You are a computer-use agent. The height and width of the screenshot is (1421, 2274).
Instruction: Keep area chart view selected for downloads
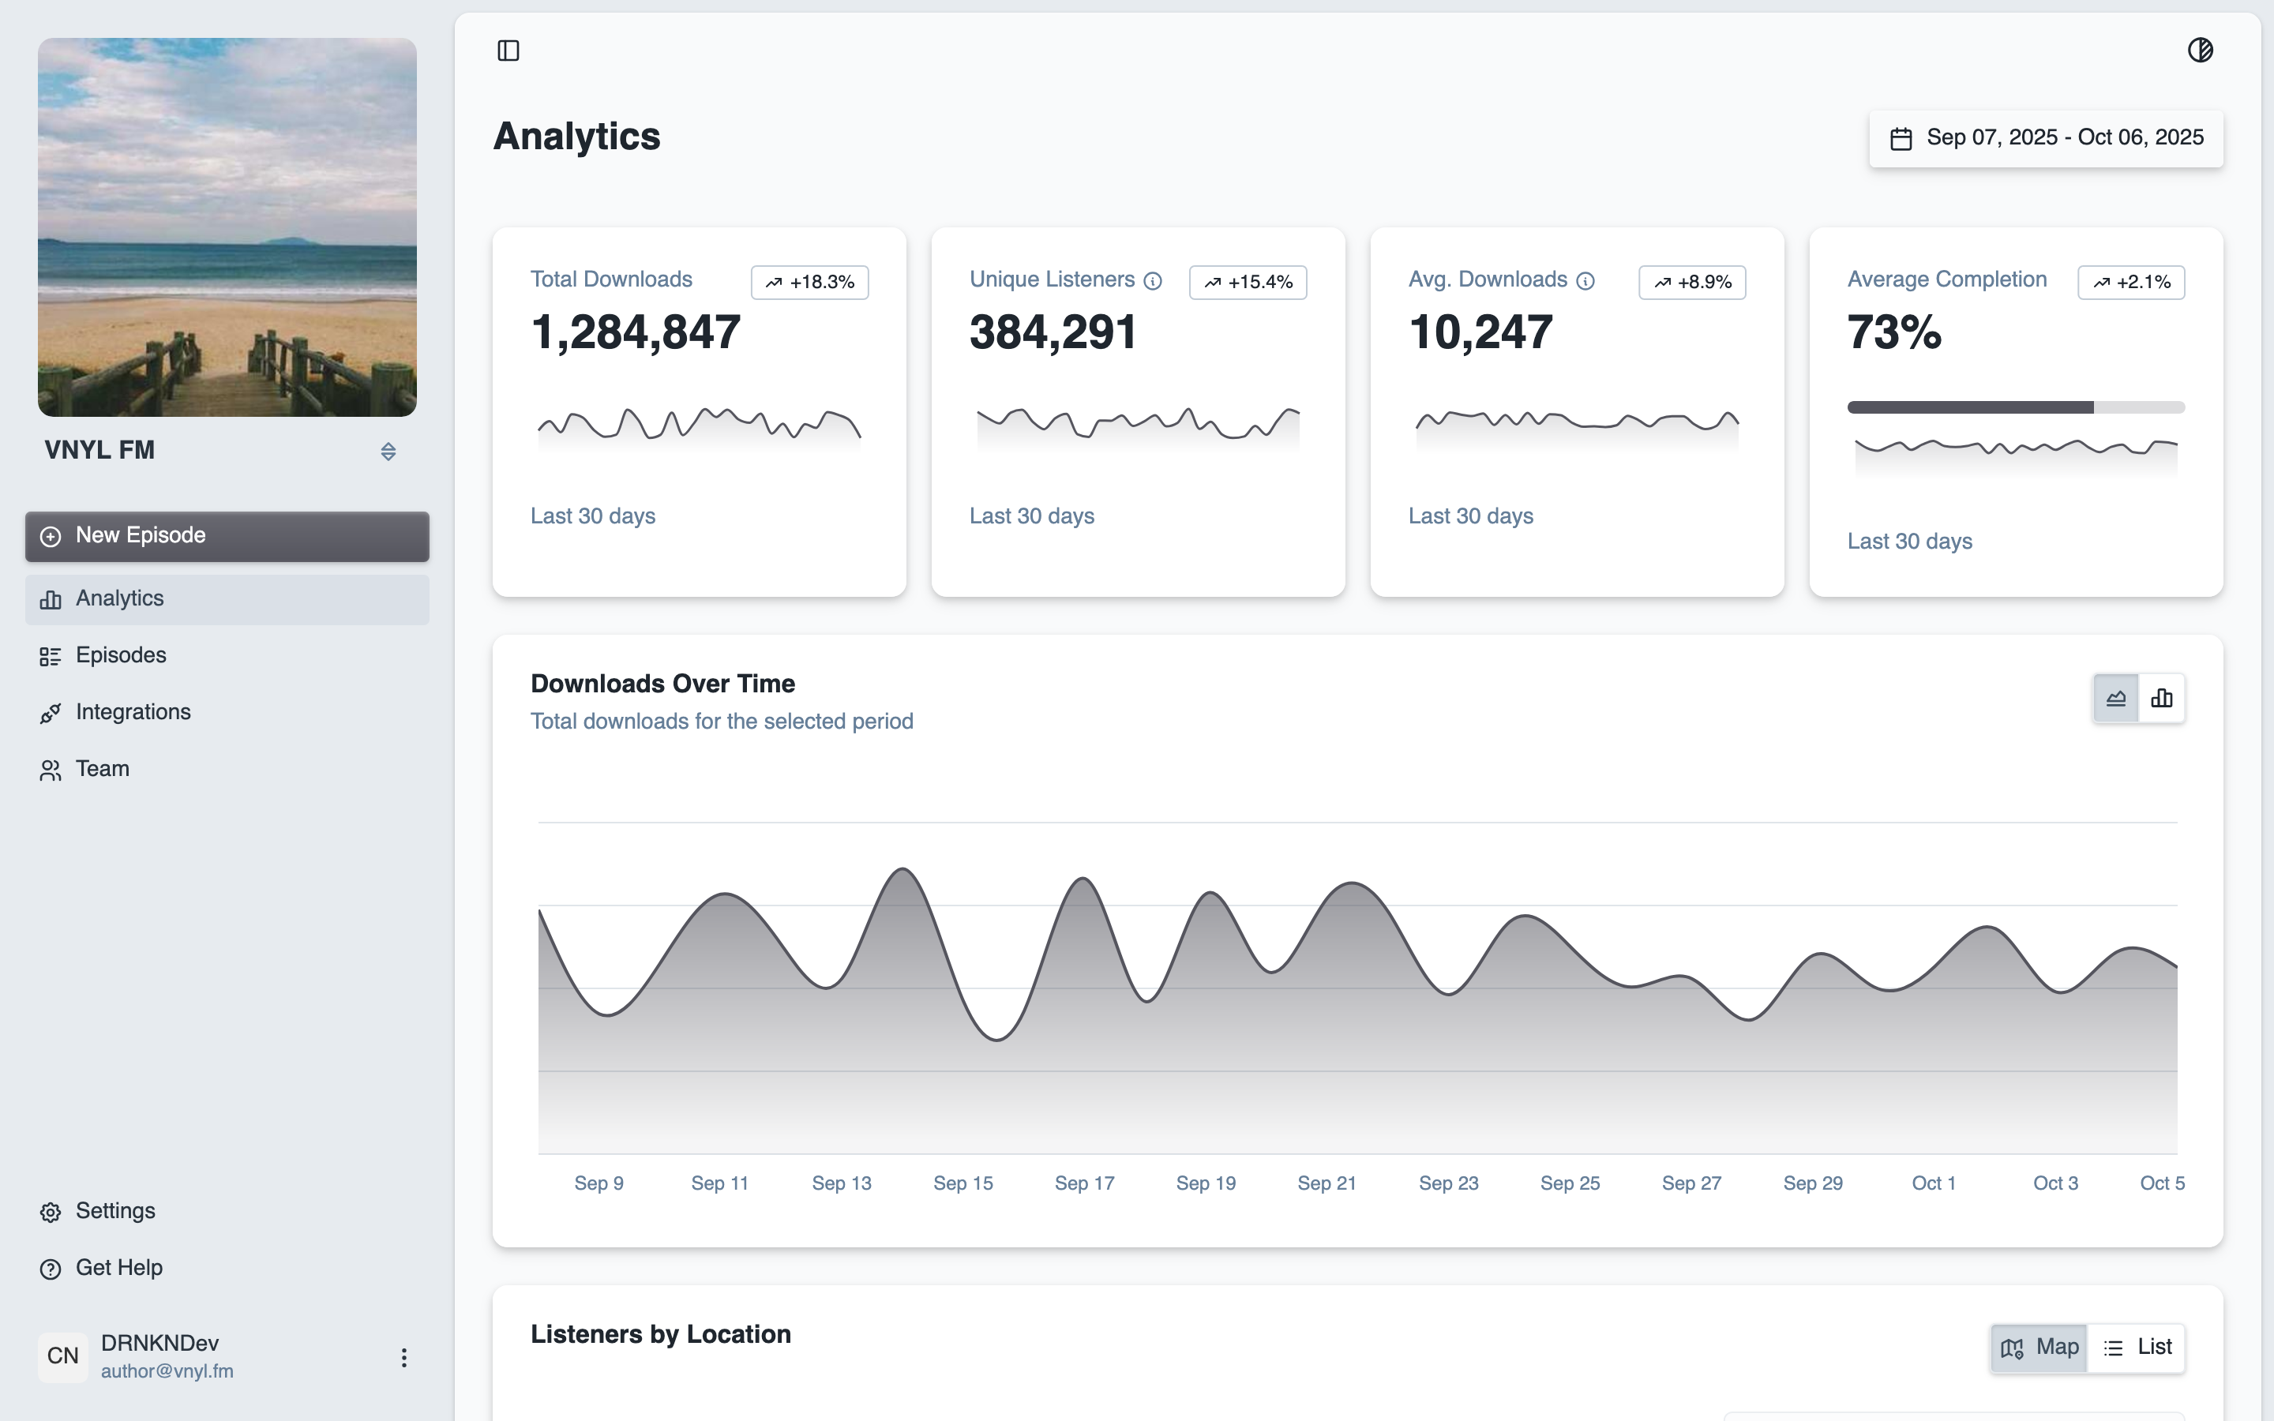[x=2116, y=697]
